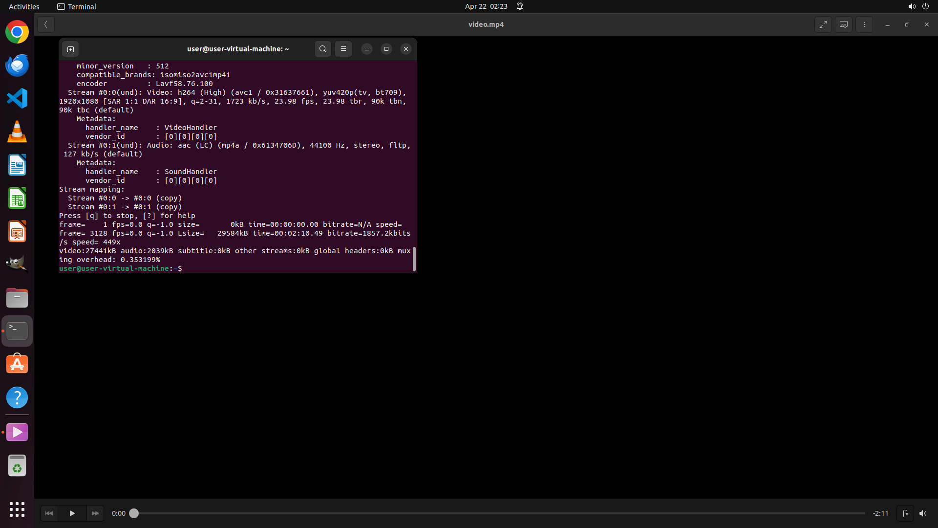938x528 pixels.
Task: Toggle the video fullscreen mode
Action: 823,24
